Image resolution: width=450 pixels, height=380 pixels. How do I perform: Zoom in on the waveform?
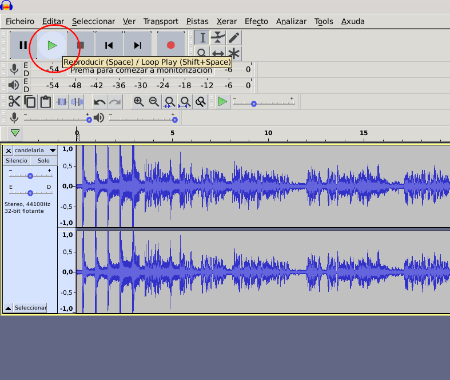click(x=138, y=102)
